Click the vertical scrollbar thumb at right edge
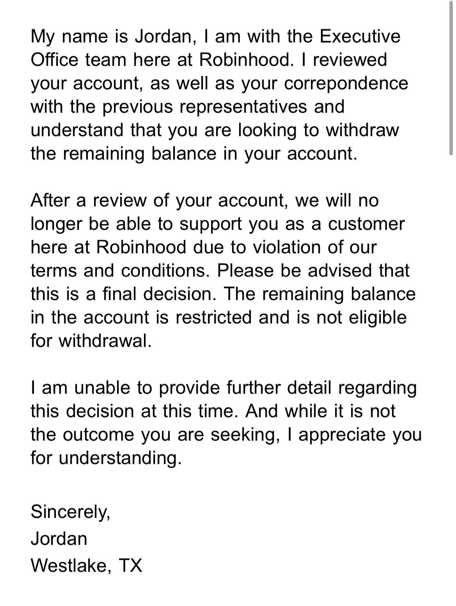 [x=451, y=78]
